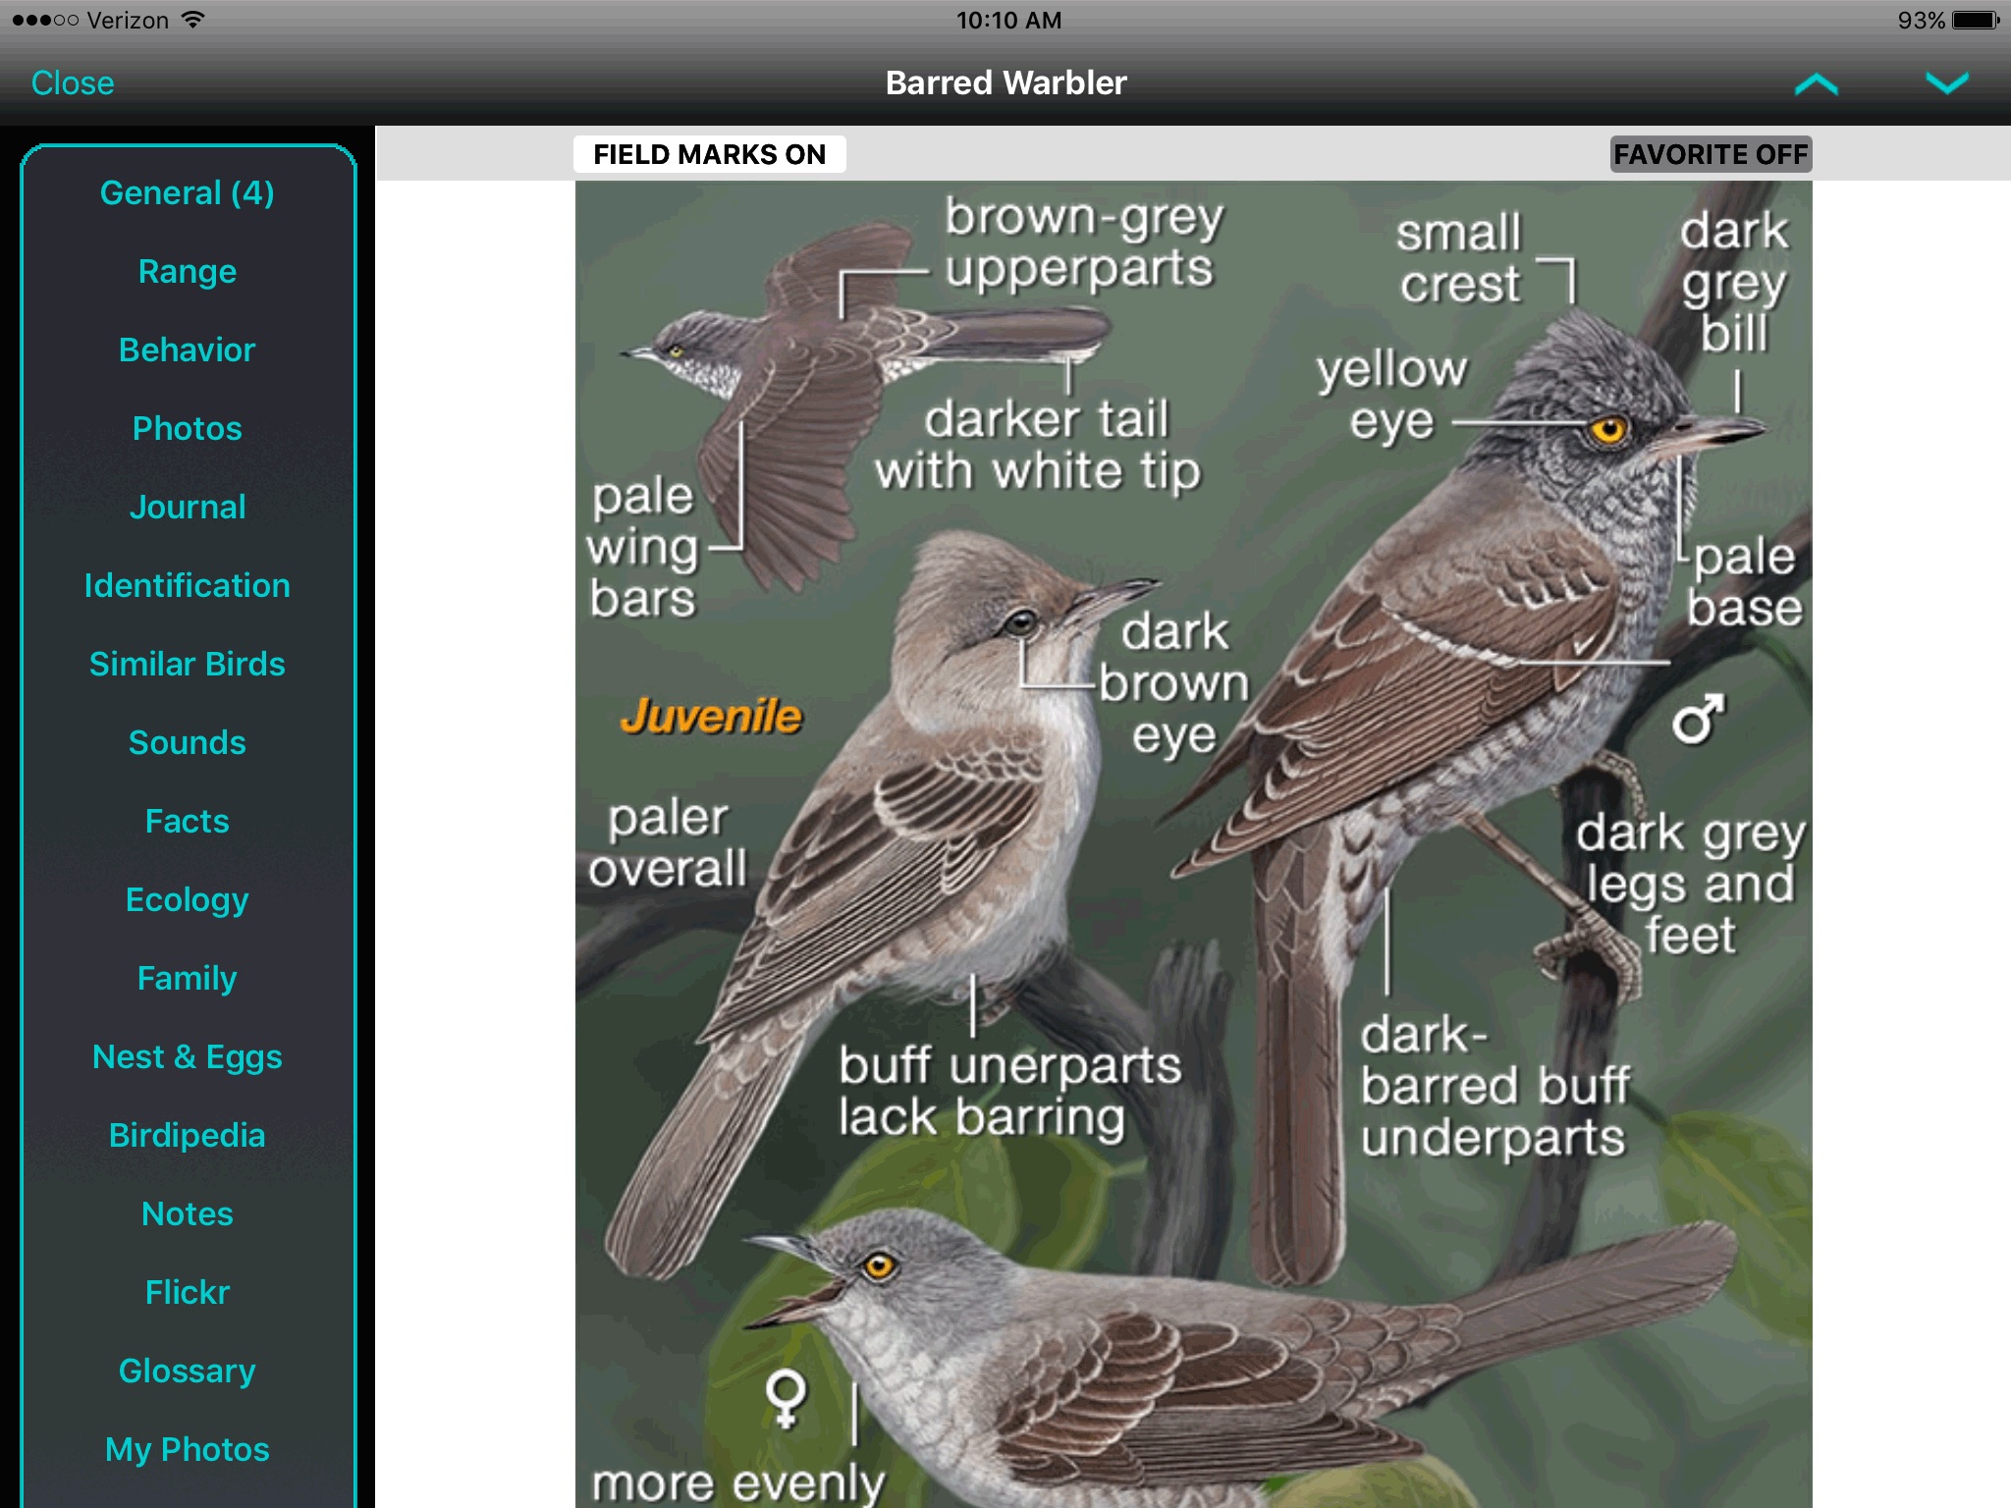Image resolution: width=2011 pixels, height=1508 pixels.
Task: Open Notes from the sidebar
Action: 188,1213
